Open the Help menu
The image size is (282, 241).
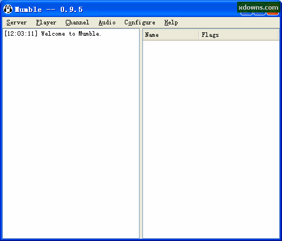pyautogui.click(x=171, y=23)
